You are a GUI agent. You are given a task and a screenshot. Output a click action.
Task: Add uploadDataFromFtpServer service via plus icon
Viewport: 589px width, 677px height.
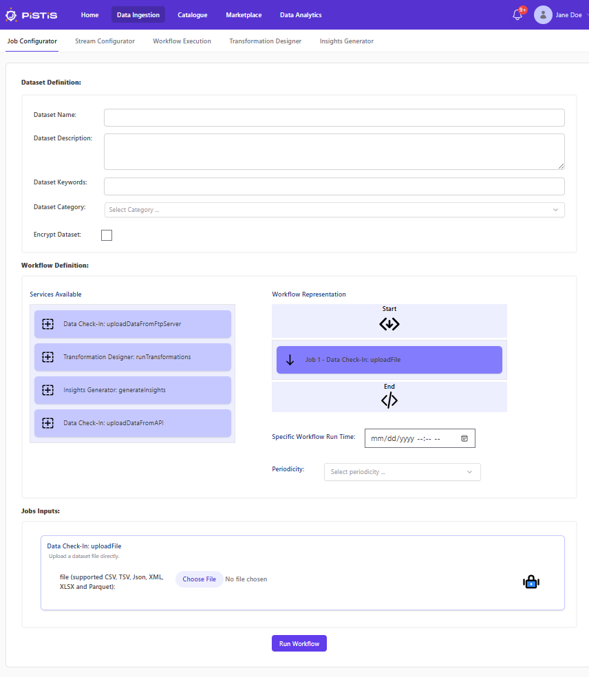47,324
